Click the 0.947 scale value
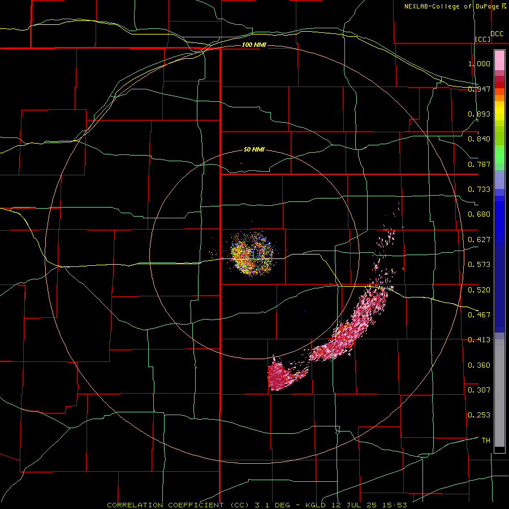 (479, 89)
